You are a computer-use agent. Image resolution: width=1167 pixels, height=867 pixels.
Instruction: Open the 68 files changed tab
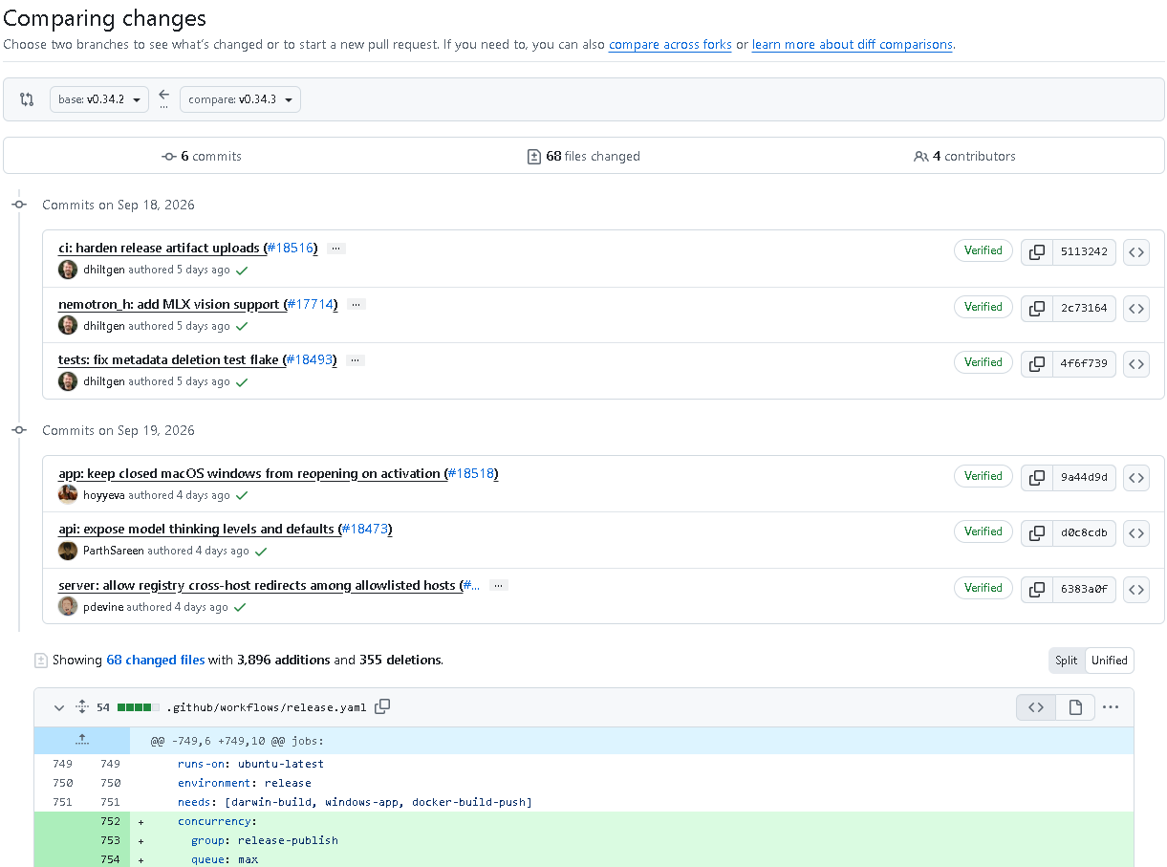(584, 156)
